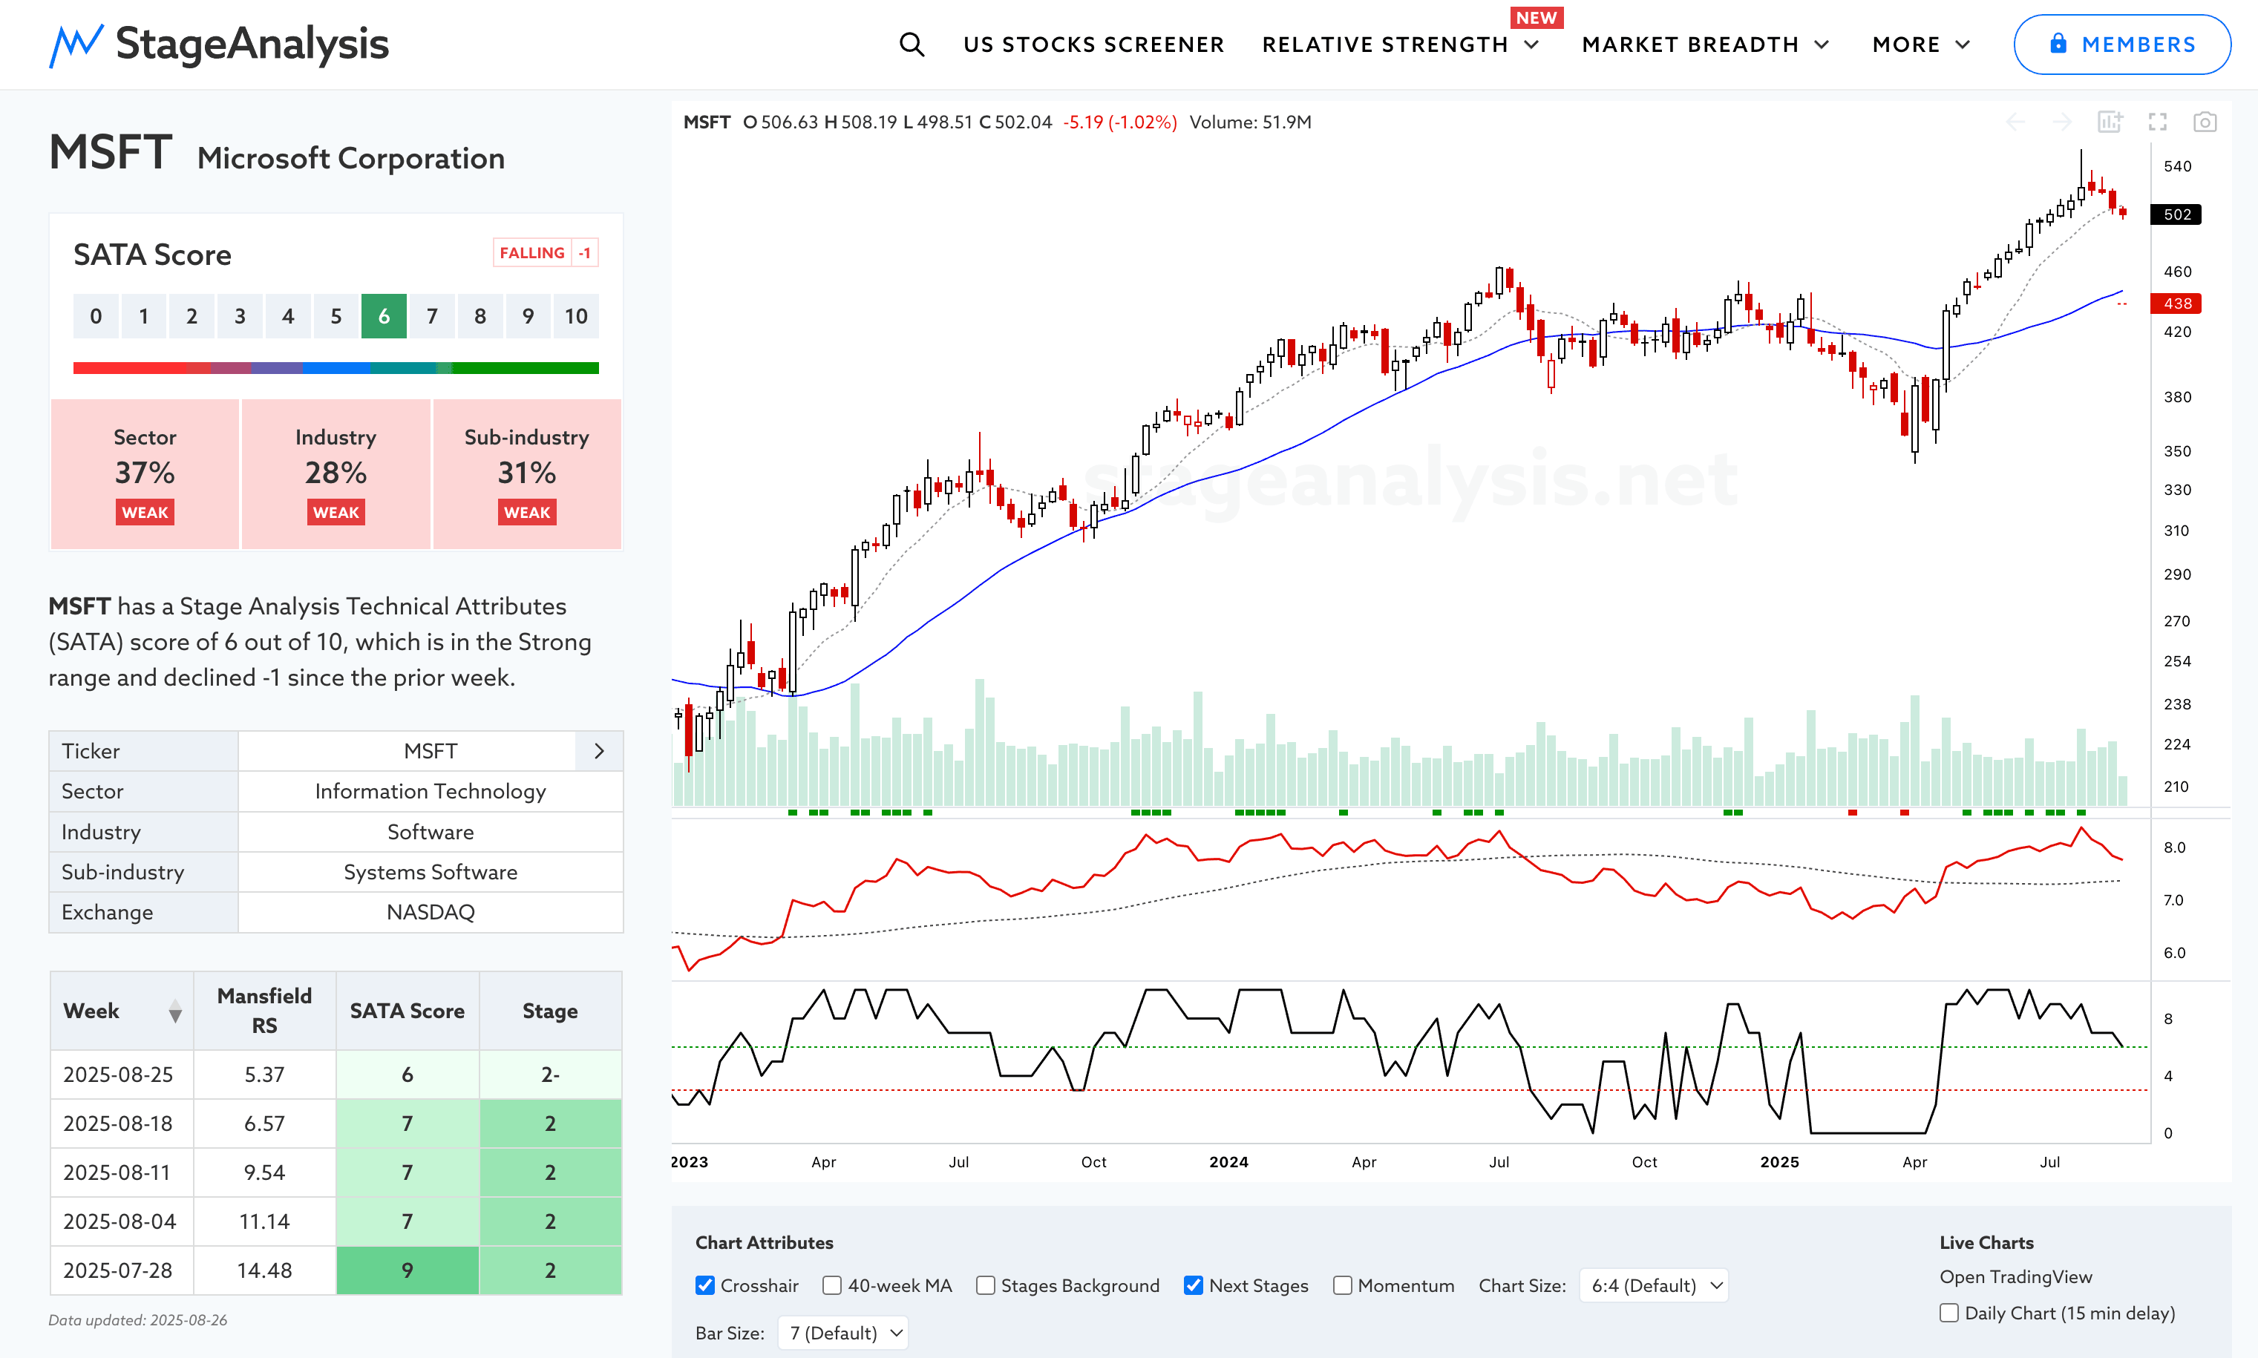Click the Systems Software sub-industry cell
This screenshot has height=1358, width=2258.
pos(431,872)
